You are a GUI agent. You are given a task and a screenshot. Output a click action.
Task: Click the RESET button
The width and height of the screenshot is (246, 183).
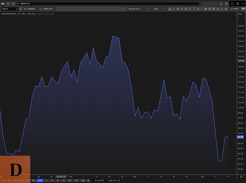(x=234, y=9)
